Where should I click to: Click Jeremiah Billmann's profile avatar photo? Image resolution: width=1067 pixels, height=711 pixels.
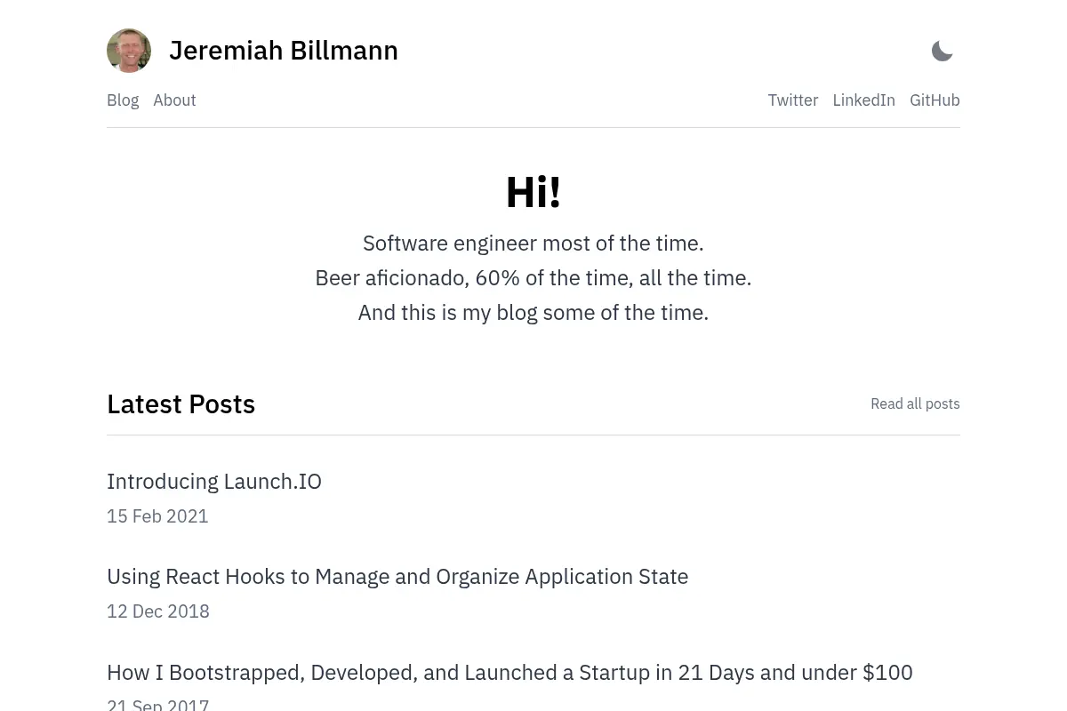pos(129,51)
